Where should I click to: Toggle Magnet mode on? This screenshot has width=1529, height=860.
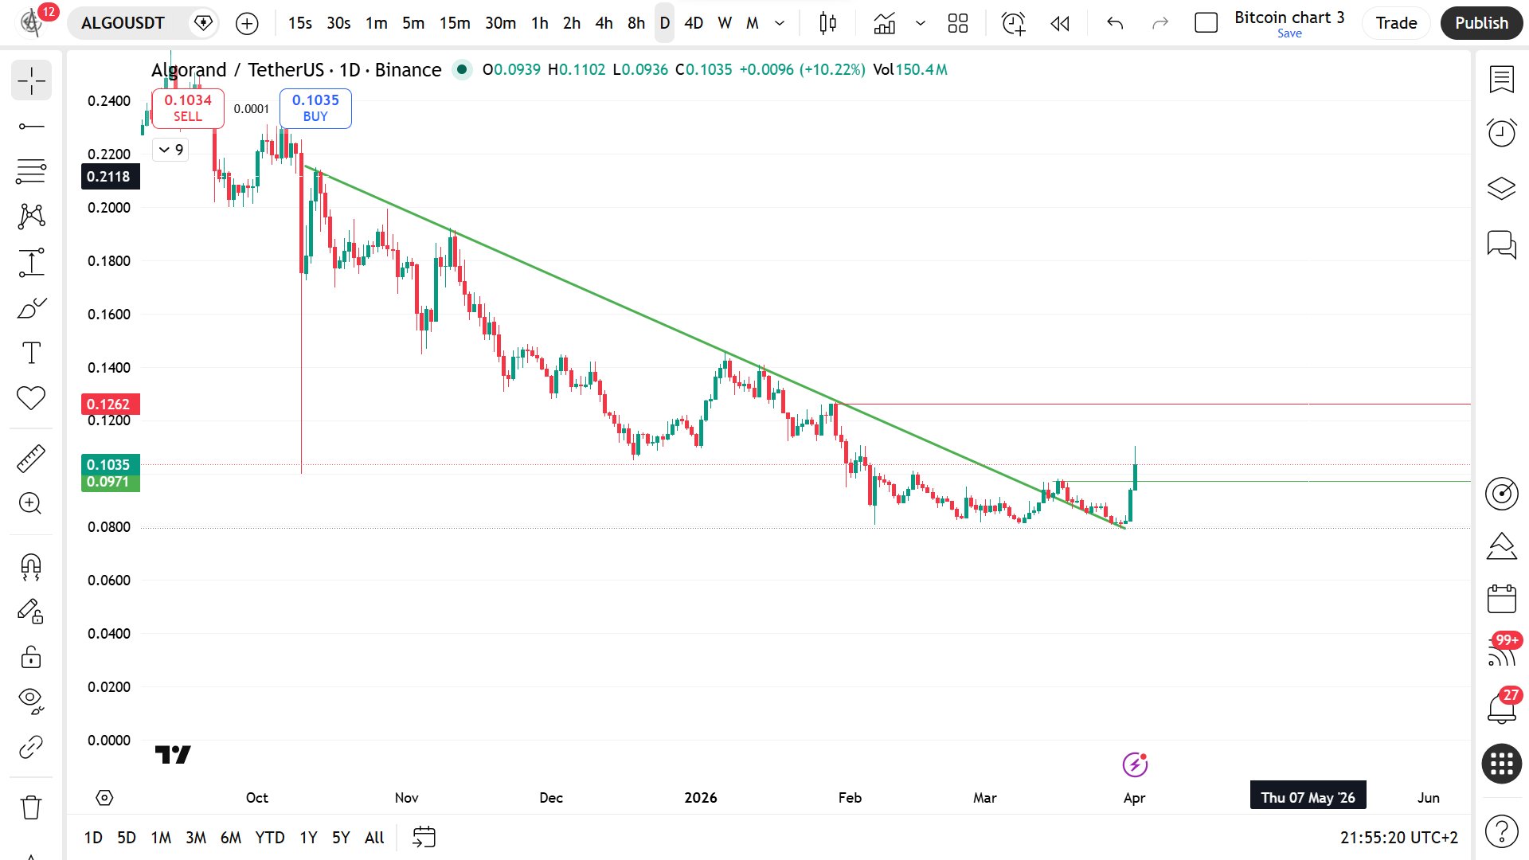31,566
